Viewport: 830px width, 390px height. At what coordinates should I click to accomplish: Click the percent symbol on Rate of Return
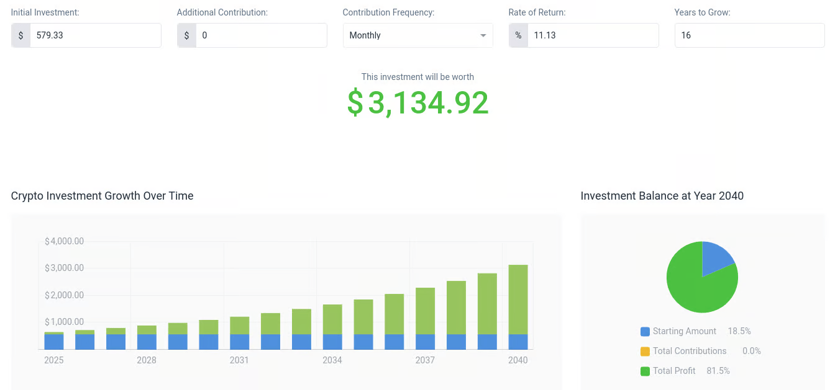[518, 35]
